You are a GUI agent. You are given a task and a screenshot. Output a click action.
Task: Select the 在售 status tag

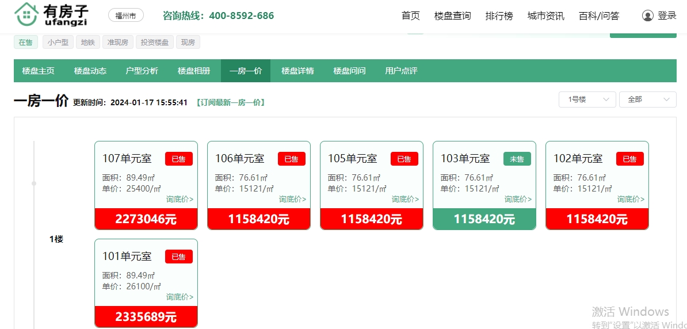(26, 42)
